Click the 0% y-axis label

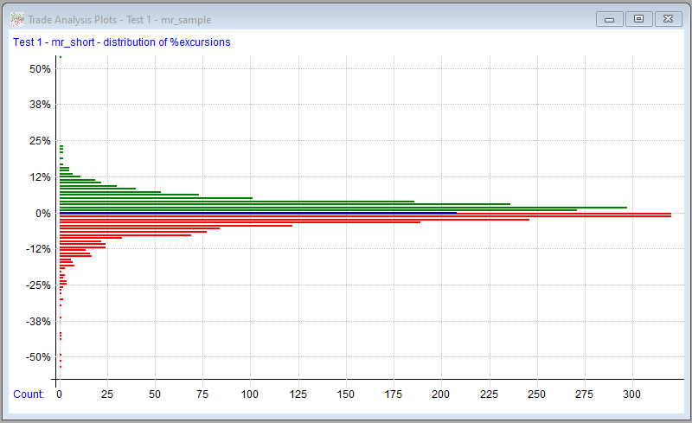43,213
